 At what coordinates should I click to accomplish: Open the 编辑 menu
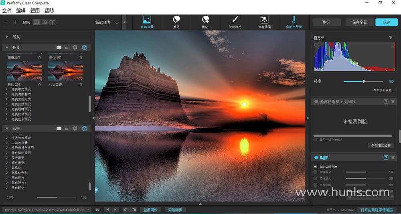click(x=21, y=10)
